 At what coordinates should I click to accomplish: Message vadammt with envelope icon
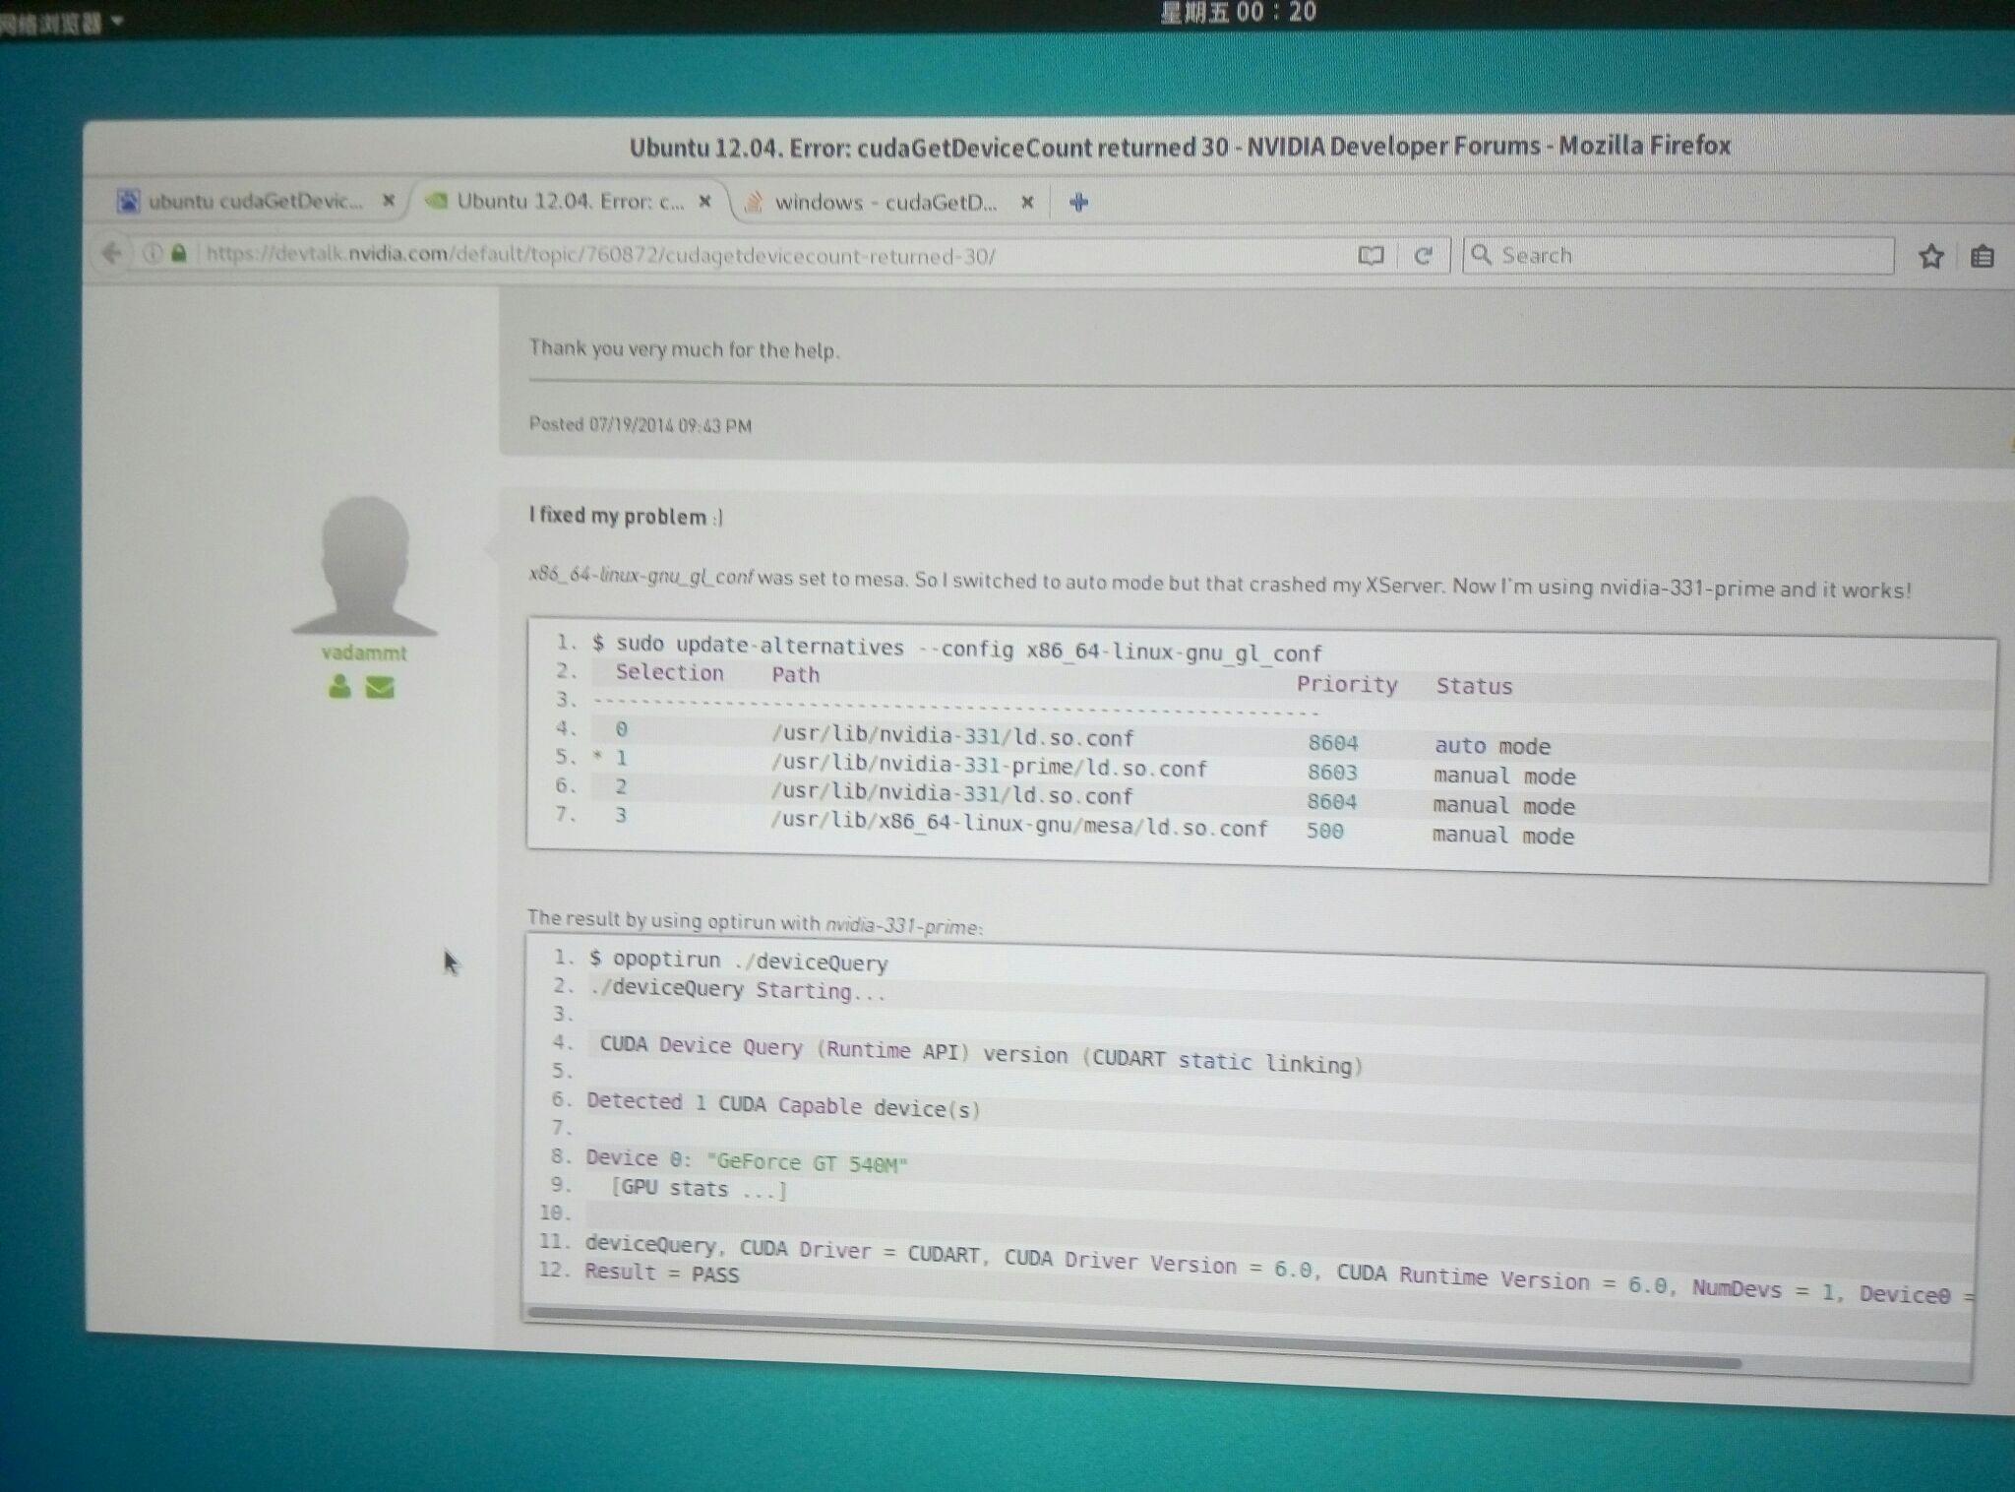coord(380,687)
